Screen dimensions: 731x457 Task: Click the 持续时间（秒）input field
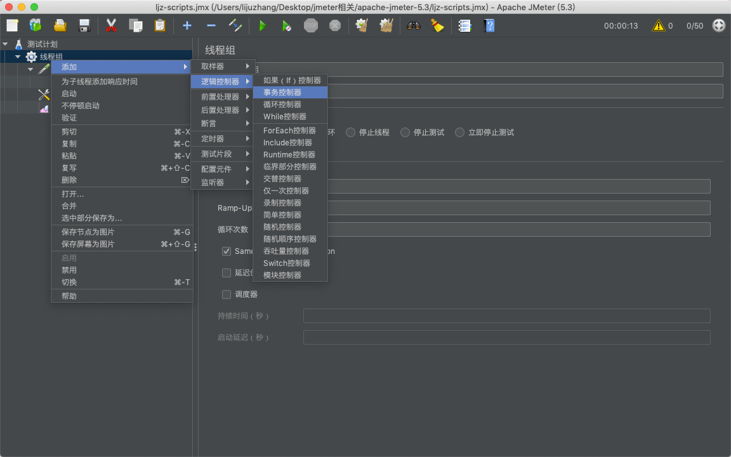tap(507, 315)
